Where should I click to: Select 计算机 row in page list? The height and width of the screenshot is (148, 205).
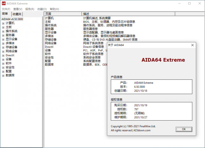click(49, 18)
